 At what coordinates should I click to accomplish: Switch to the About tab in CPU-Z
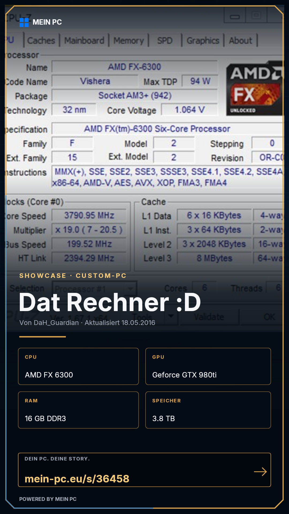point(241,40)
